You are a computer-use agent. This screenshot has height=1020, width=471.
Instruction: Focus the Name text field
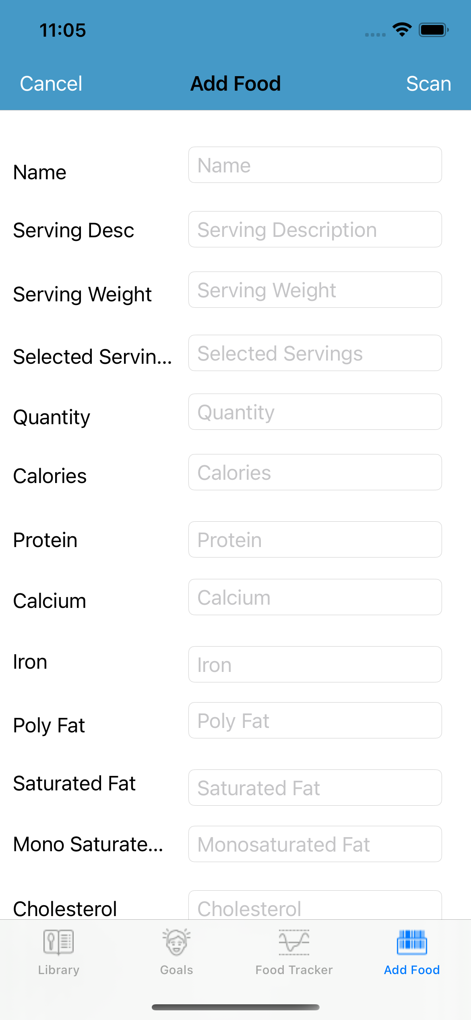[x=315, y=165]
